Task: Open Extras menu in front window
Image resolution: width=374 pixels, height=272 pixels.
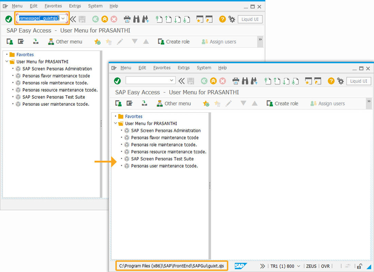Action: [183, 68]
